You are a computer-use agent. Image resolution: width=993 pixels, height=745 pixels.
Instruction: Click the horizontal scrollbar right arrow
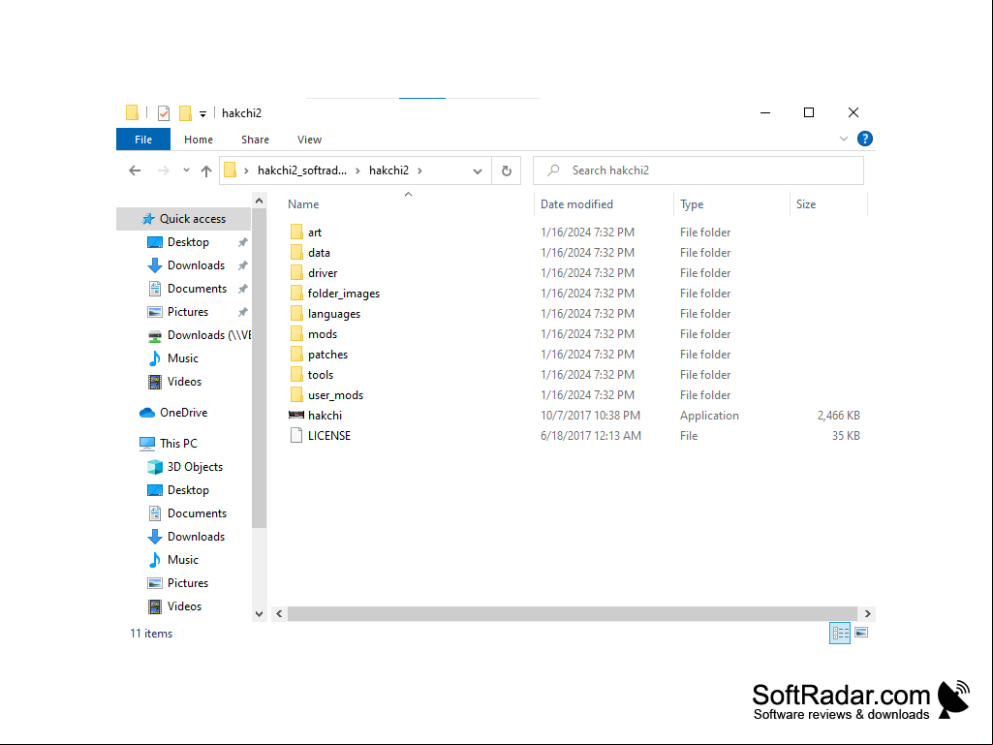(868, 614)
